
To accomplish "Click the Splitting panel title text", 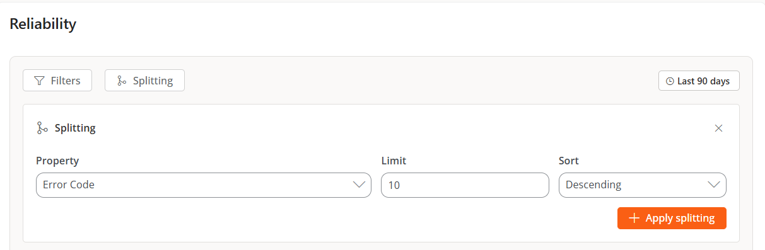I will click(75, 128).
